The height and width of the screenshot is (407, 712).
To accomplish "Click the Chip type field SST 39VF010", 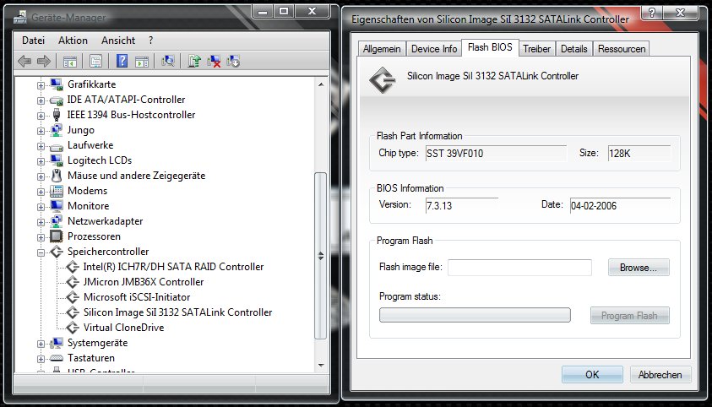I will [496, 154].
